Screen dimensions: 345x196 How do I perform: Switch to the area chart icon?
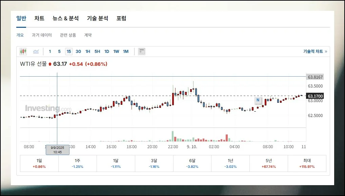point(36,52)
